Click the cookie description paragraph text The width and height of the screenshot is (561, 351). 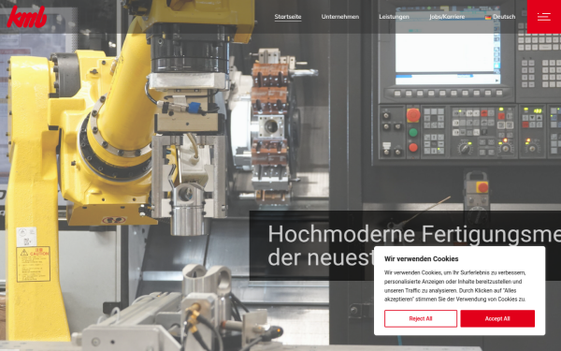tap(455, 285)
